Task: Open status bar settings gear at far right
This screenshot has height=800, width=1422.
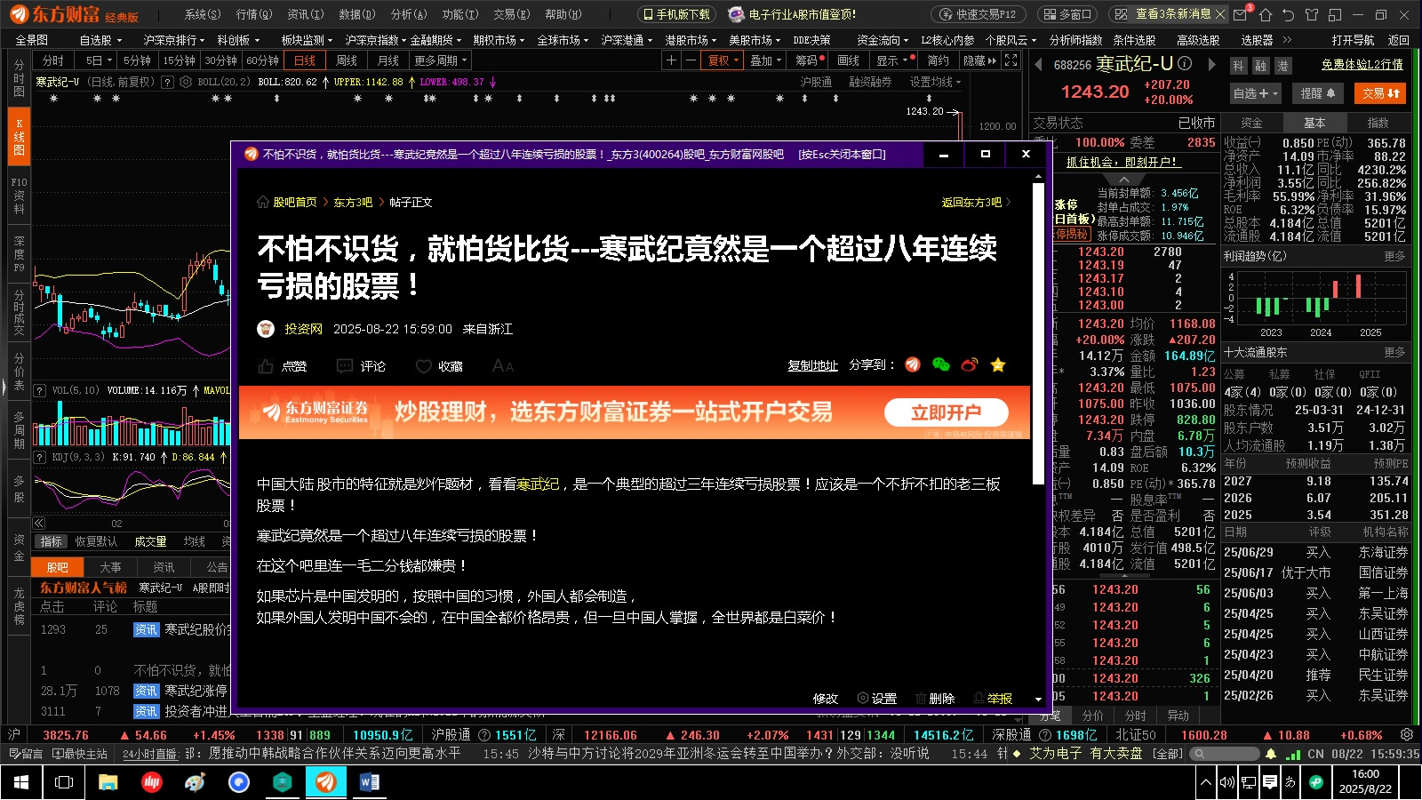Action: click(x=1407, y=735)
